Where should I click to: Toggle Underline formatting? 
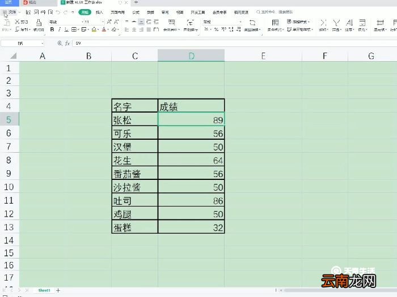click(66, 29)
